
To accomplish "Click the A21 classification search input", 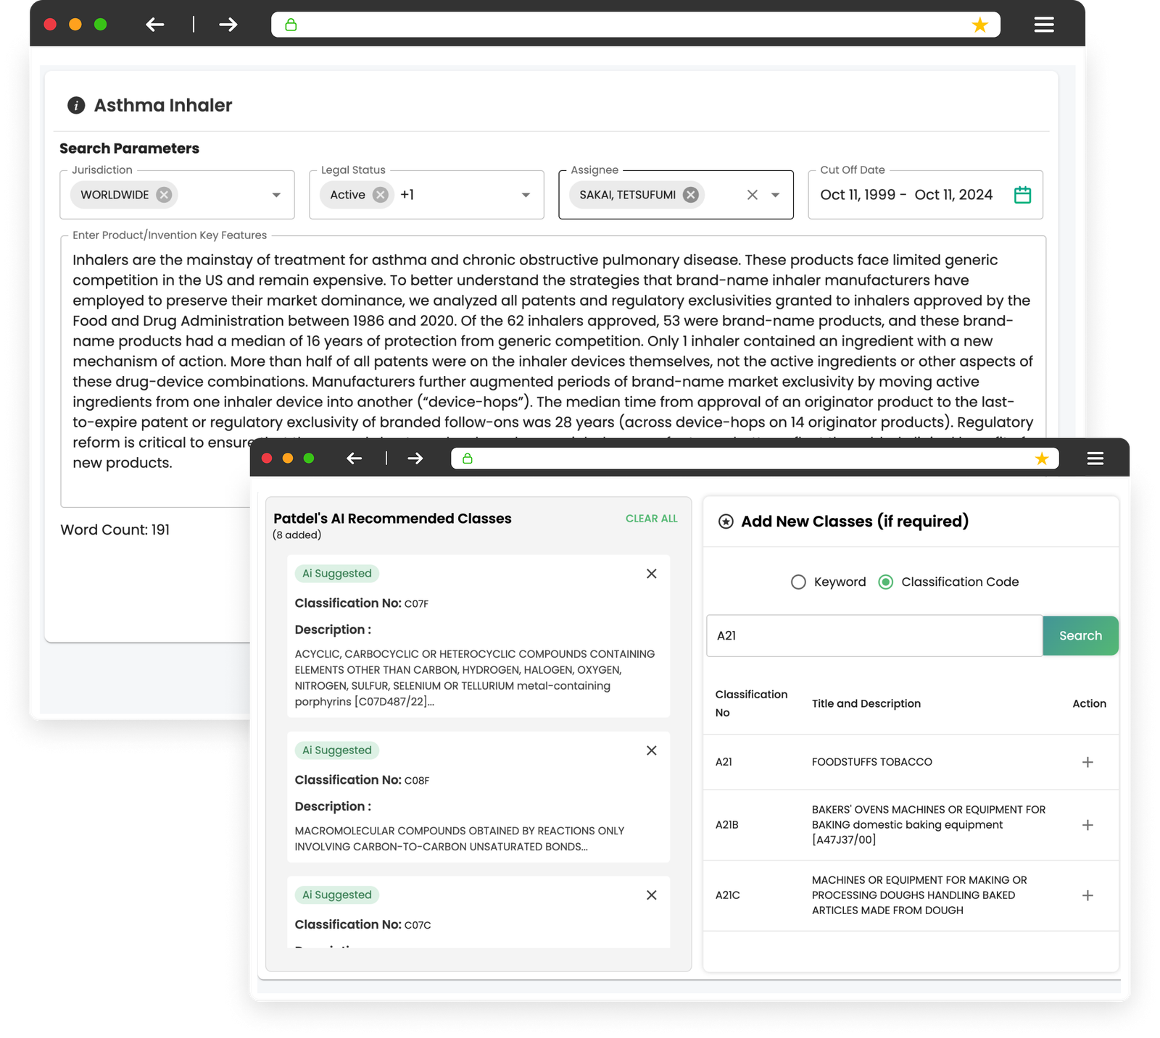I will [x=874, y=636].
